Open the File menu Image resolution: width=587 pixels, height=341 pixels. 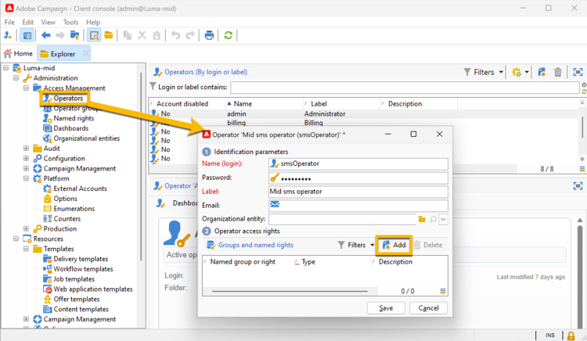(x=9, y=22)
